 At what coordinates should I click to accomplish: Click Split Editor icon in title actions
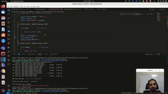coord(164,9)
